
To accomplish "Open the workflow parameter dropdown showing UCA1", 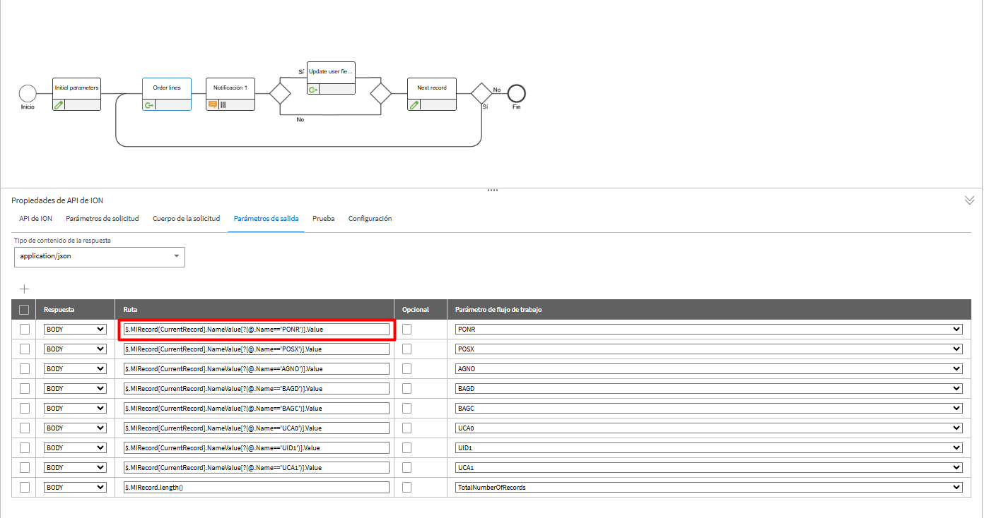I will (x=709, y=467).
